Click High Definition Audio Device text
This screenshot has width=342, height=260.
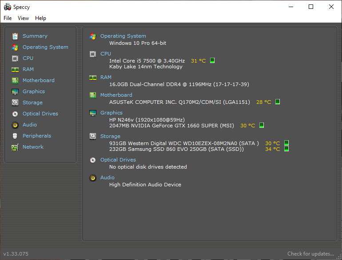click(x=145, y=185)
